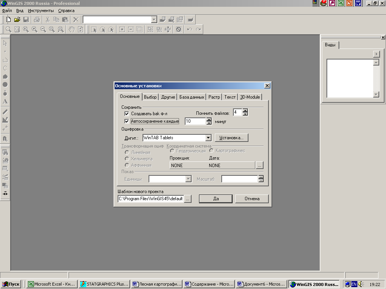The height and width of the screenshot is (289, 386).
Task: Click the speaker volume tray icon
Action: click(361, 284)
